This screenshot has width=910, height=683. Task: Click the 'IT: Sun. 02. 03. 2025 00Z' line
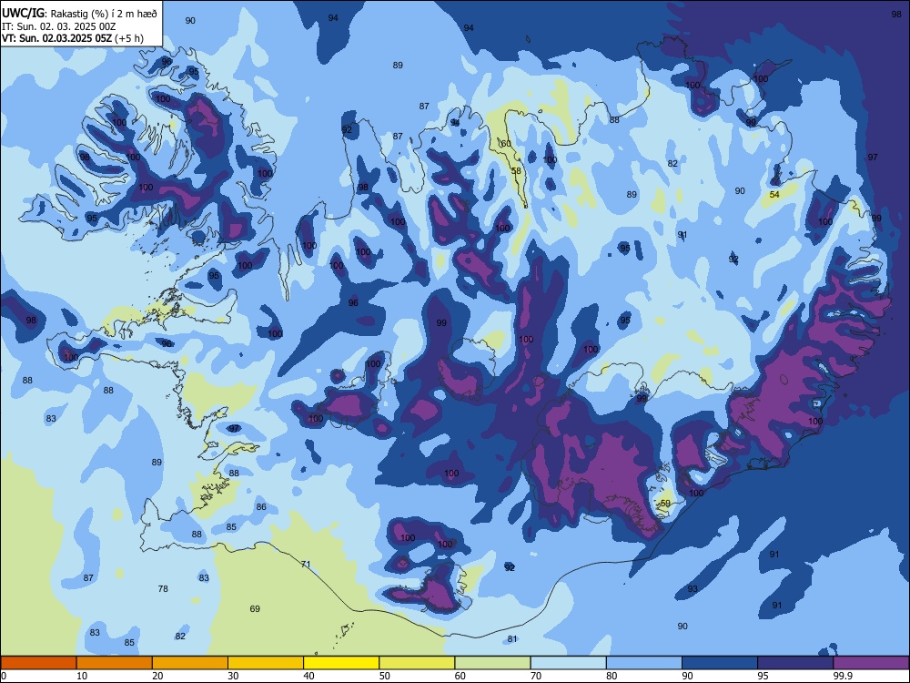tap(58, 26)
